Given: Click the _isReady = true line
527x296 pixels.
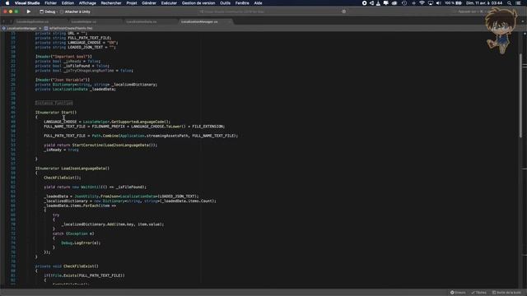Looking at the screenshot, I should tap(61, 150).
